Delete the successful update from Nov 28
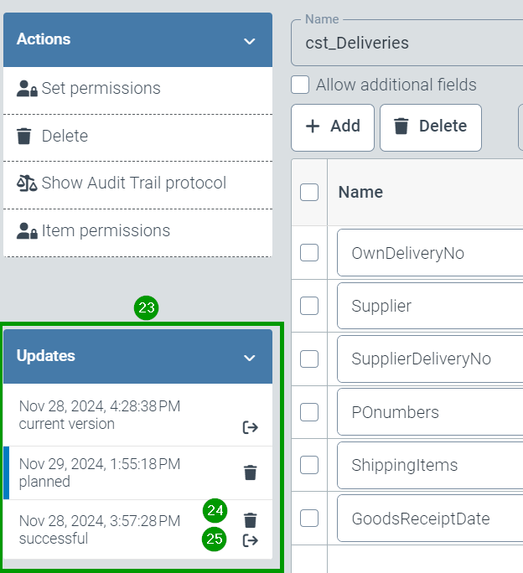This screenshot has width=523, height=573. (x=250, y=519)
